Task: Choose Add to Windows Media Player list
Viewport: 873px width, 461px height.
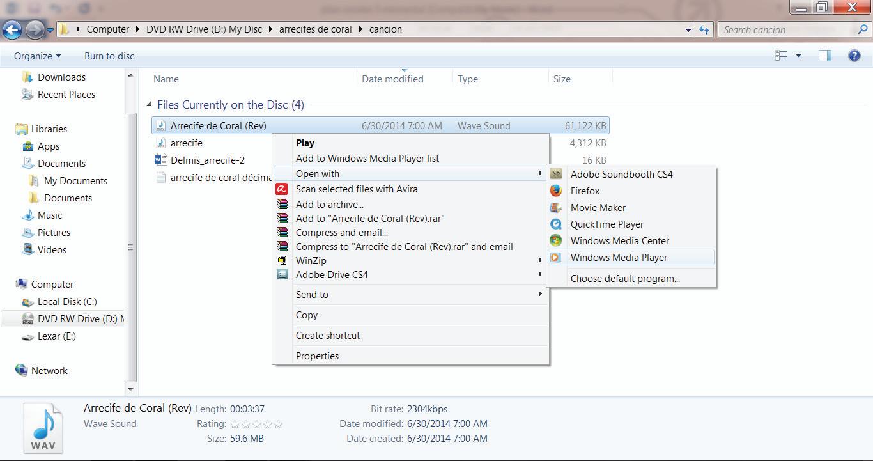Action: pos(411,159)
